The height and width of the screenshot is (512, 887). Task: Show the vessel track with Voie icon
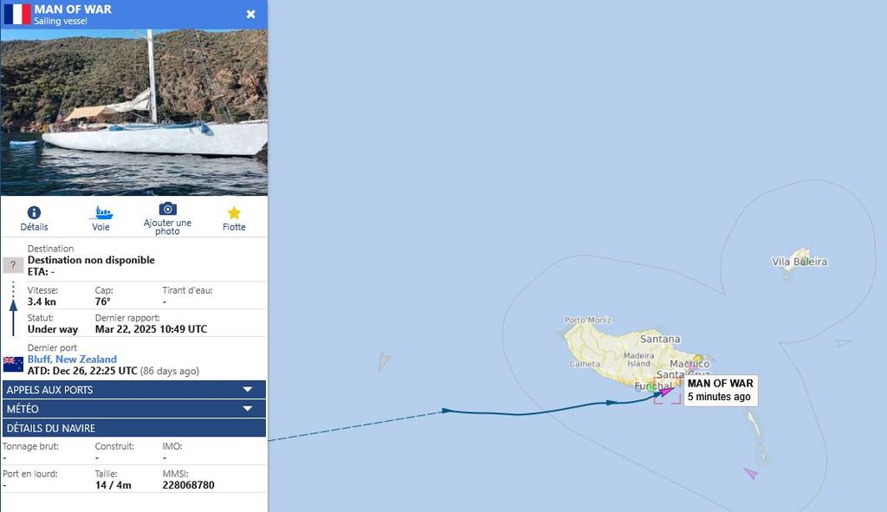(101, 213)
